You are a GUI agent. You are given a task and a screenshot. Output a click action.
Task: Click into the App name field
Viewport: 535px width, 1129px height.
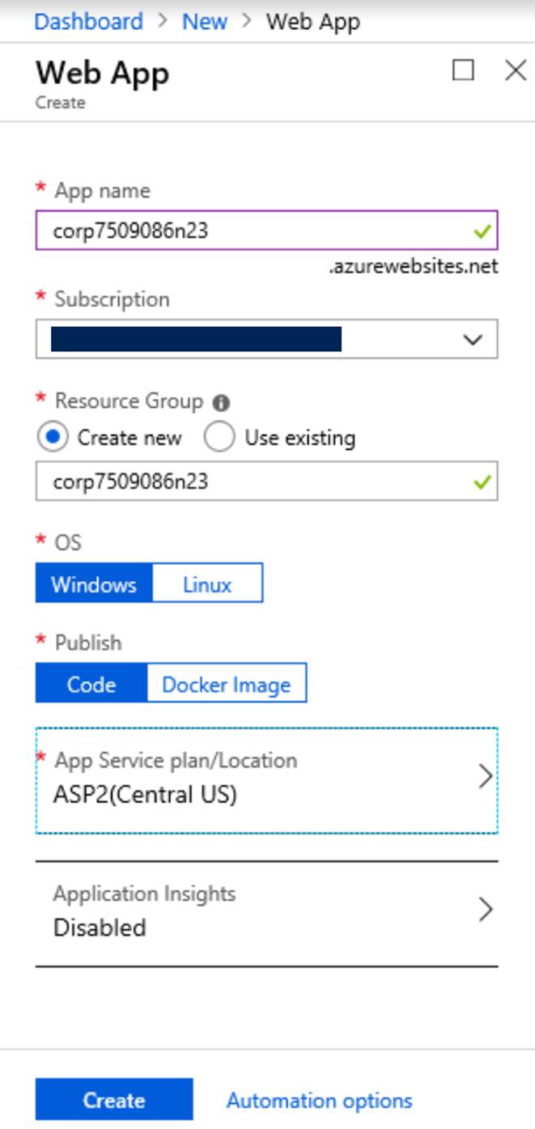point(251,231)
